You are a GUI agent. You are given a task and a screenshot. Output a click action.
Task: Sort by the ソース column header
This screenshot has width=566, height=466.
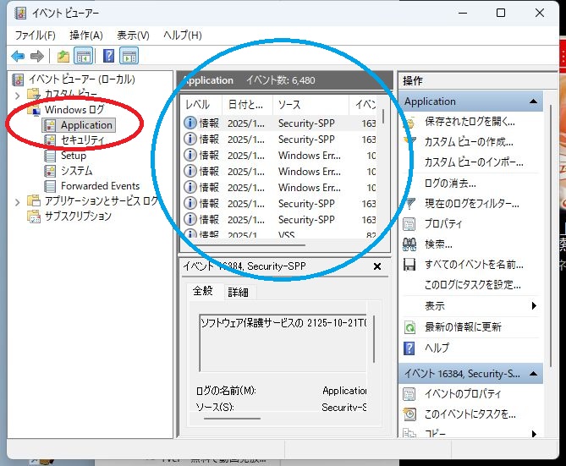(310, 105)
